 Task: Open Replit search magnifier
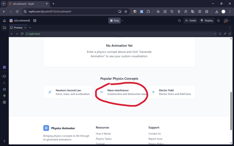point(179,21)
